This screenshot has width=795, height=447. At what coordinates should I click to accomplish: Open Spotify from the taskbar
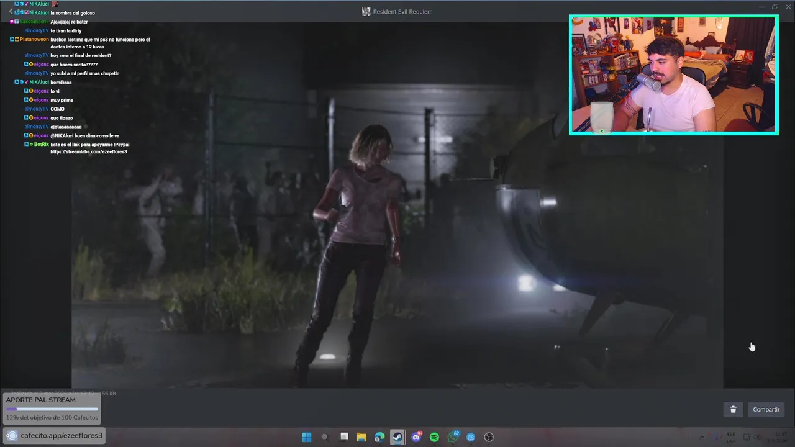click(x=434, y=437)
